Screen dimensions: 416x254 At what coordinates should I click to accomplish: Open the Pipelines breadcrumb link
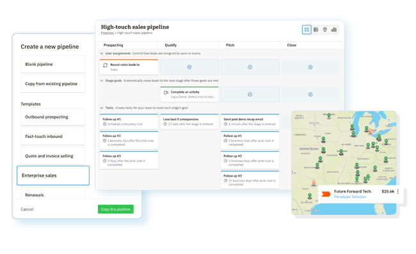107,33
